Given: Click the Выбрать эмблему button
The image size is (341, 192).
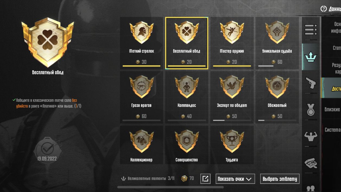Looking at the screenshot, I should tap(280, 179).
